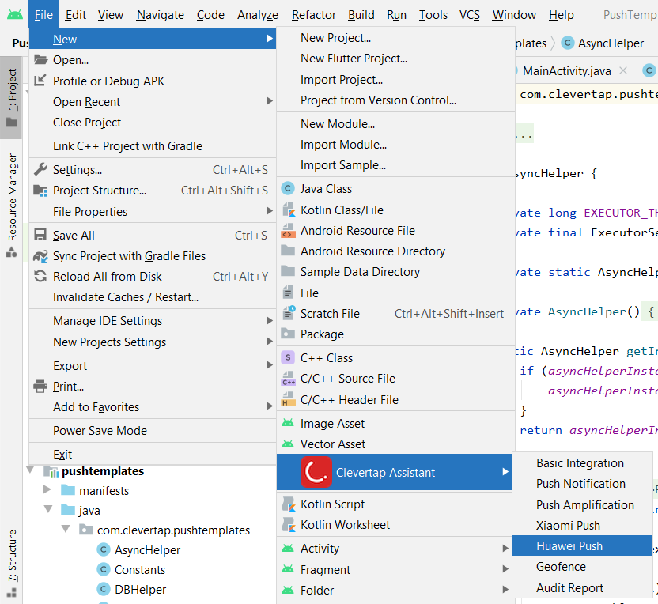Screen dimensions: 658x604
Task: Click the Kotlin Class/File icon
Action: tap(289, 210)
